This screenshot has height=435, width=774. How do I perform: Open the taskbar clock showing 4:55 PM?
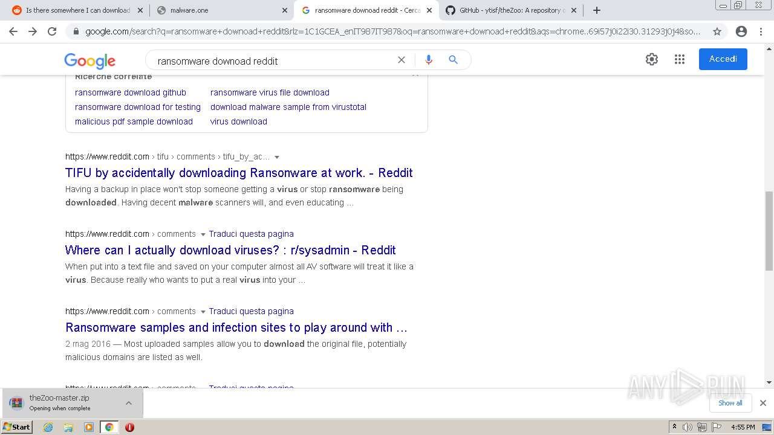(743, 427)
